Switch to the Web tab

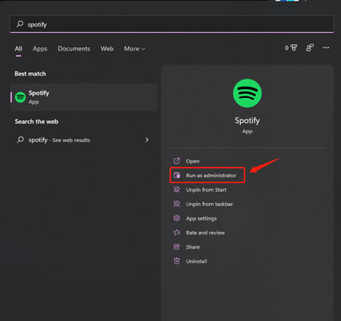coord(107,49)
